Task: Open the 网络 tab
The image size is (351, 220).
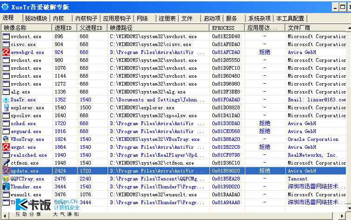Action: click(x=142, y=18)
